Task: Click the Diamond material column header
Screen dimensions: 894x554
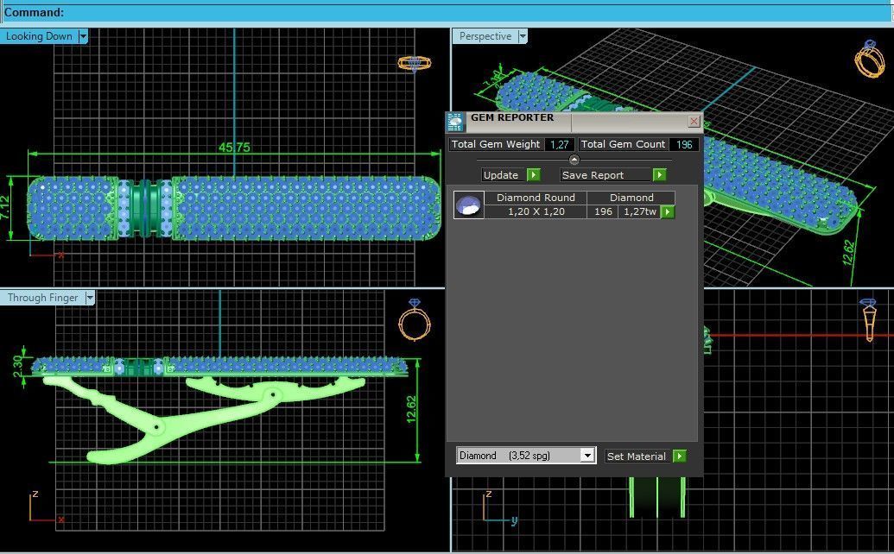Action: point(631,198)
